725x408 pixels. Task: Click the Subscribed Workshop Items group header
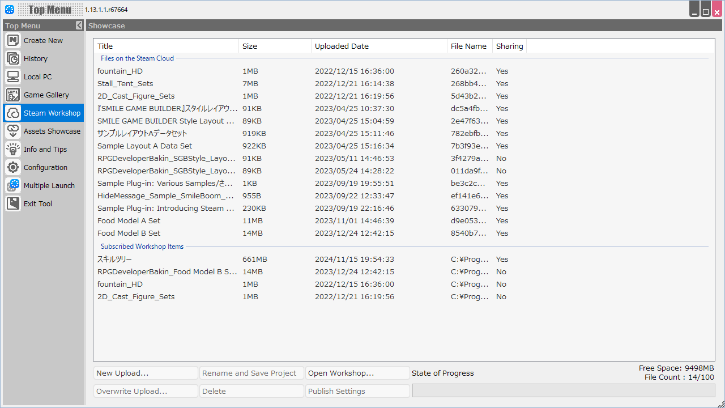142,246
